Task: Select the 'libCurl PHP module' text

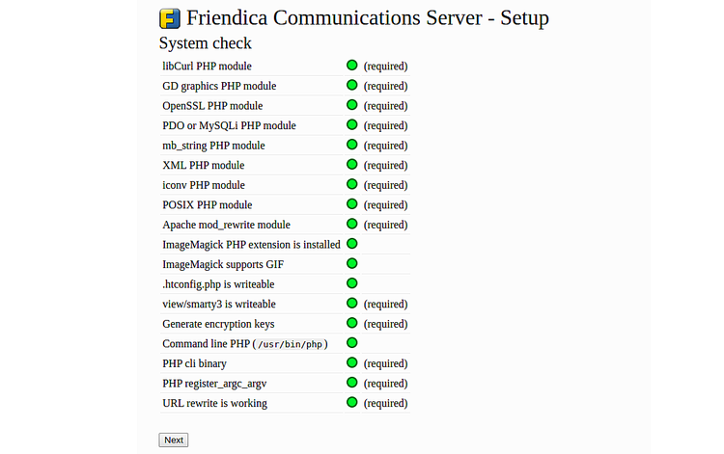Action: point(207,66)
